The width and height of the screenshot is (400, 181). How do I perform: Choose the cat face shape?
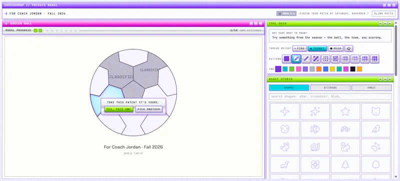click(376, 111)
